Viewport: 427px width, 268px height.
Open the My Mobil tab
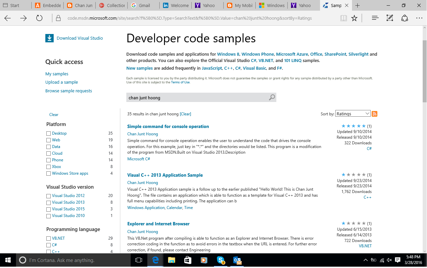(240, 5)
